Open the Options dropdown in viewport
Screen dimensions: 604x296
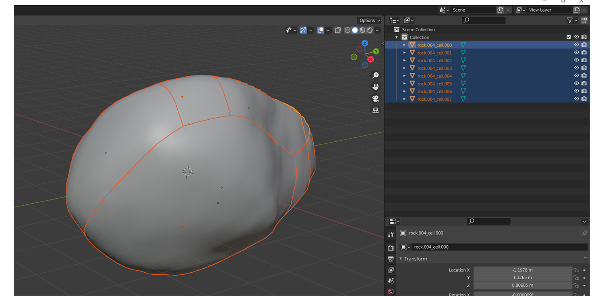pos(369,20)
